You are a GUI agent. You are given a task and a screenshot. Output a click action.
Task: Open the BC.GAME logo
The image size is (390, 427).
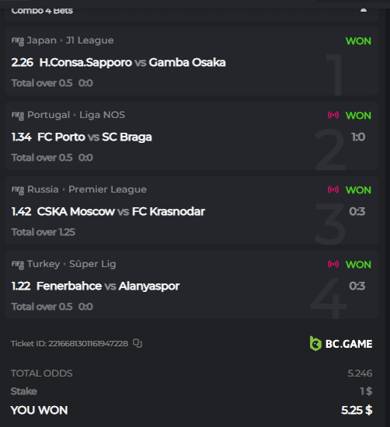pos(341,344)
